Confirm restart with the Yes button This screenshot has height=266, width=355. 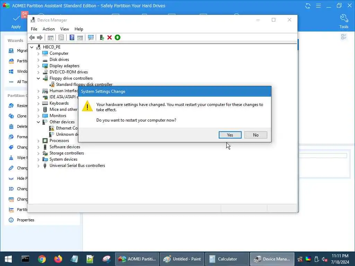click(230, 135)
